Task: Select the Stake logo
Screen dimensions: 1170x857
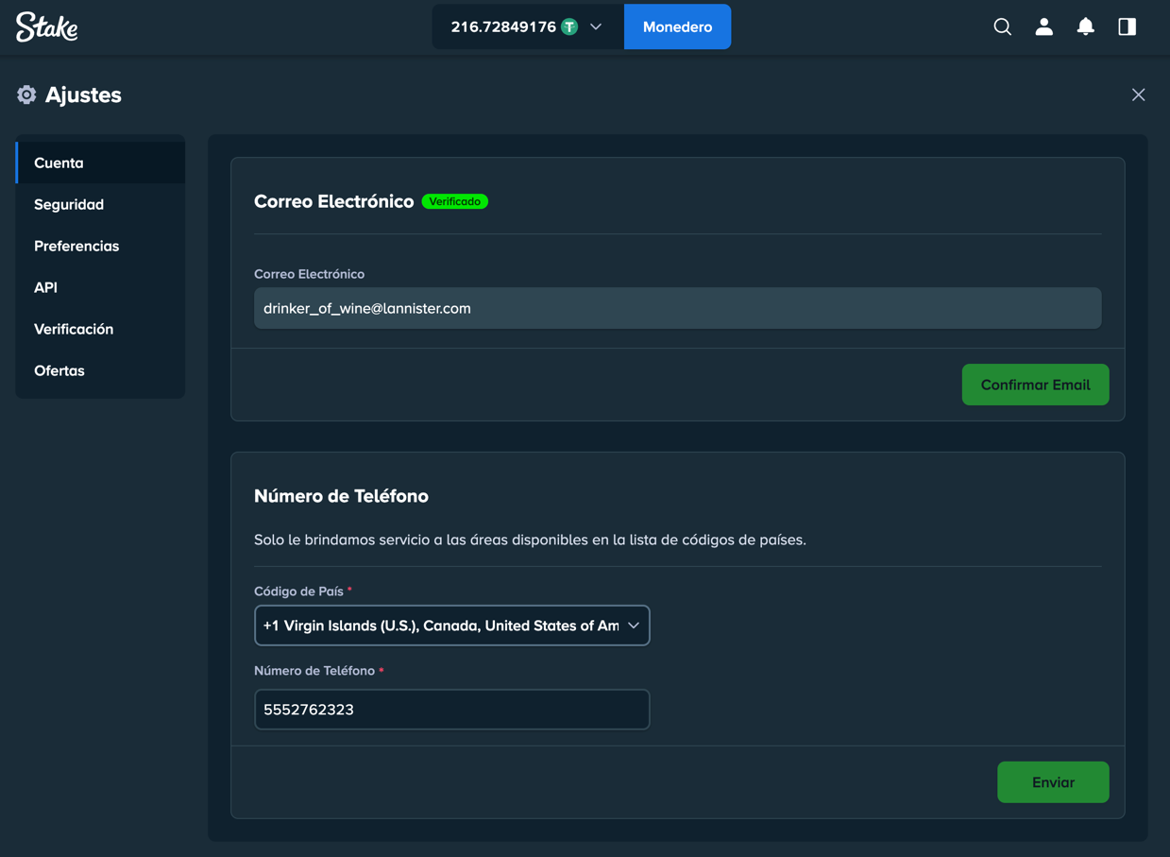Action: 45,26
